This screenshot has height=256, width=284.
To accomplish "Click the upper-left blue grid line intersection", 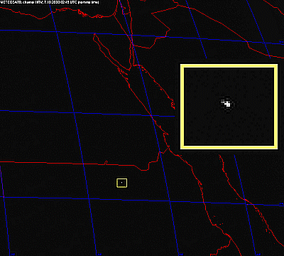I will click(x=57, y=31).
